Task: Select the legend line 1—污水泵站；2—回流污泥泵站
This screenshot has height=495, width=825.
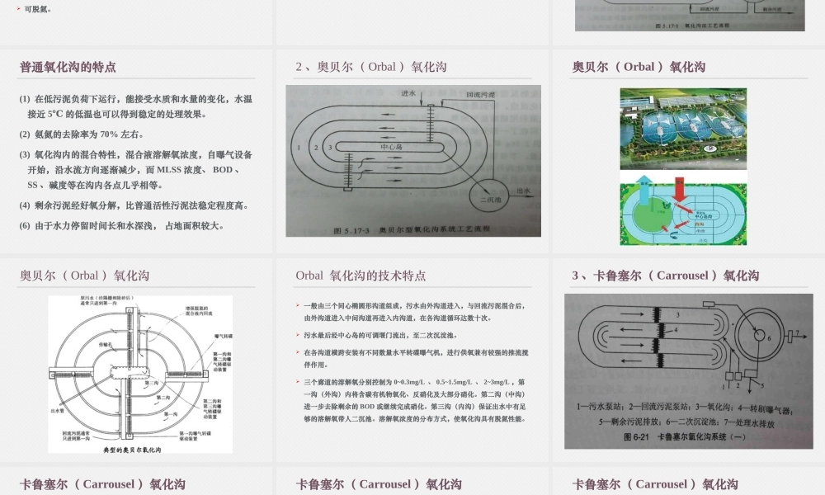Action: (x=685, y=408)
